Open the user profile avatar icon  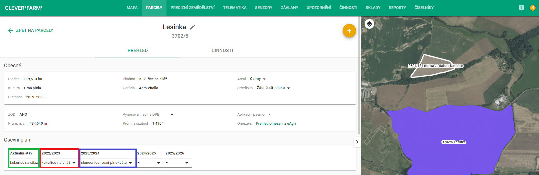(x=533, y=8)
